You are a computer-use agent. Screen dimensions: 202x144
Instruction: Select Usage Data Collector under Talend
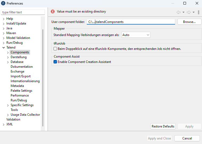pos(25,115)
